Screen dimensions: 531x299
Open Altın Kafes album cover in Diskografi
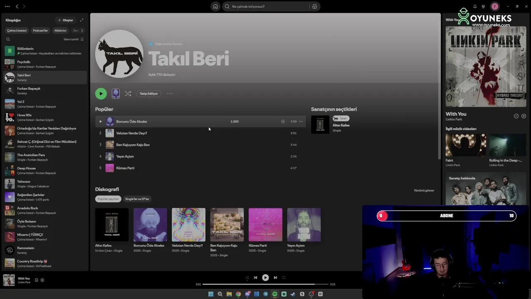coord(112,225)
